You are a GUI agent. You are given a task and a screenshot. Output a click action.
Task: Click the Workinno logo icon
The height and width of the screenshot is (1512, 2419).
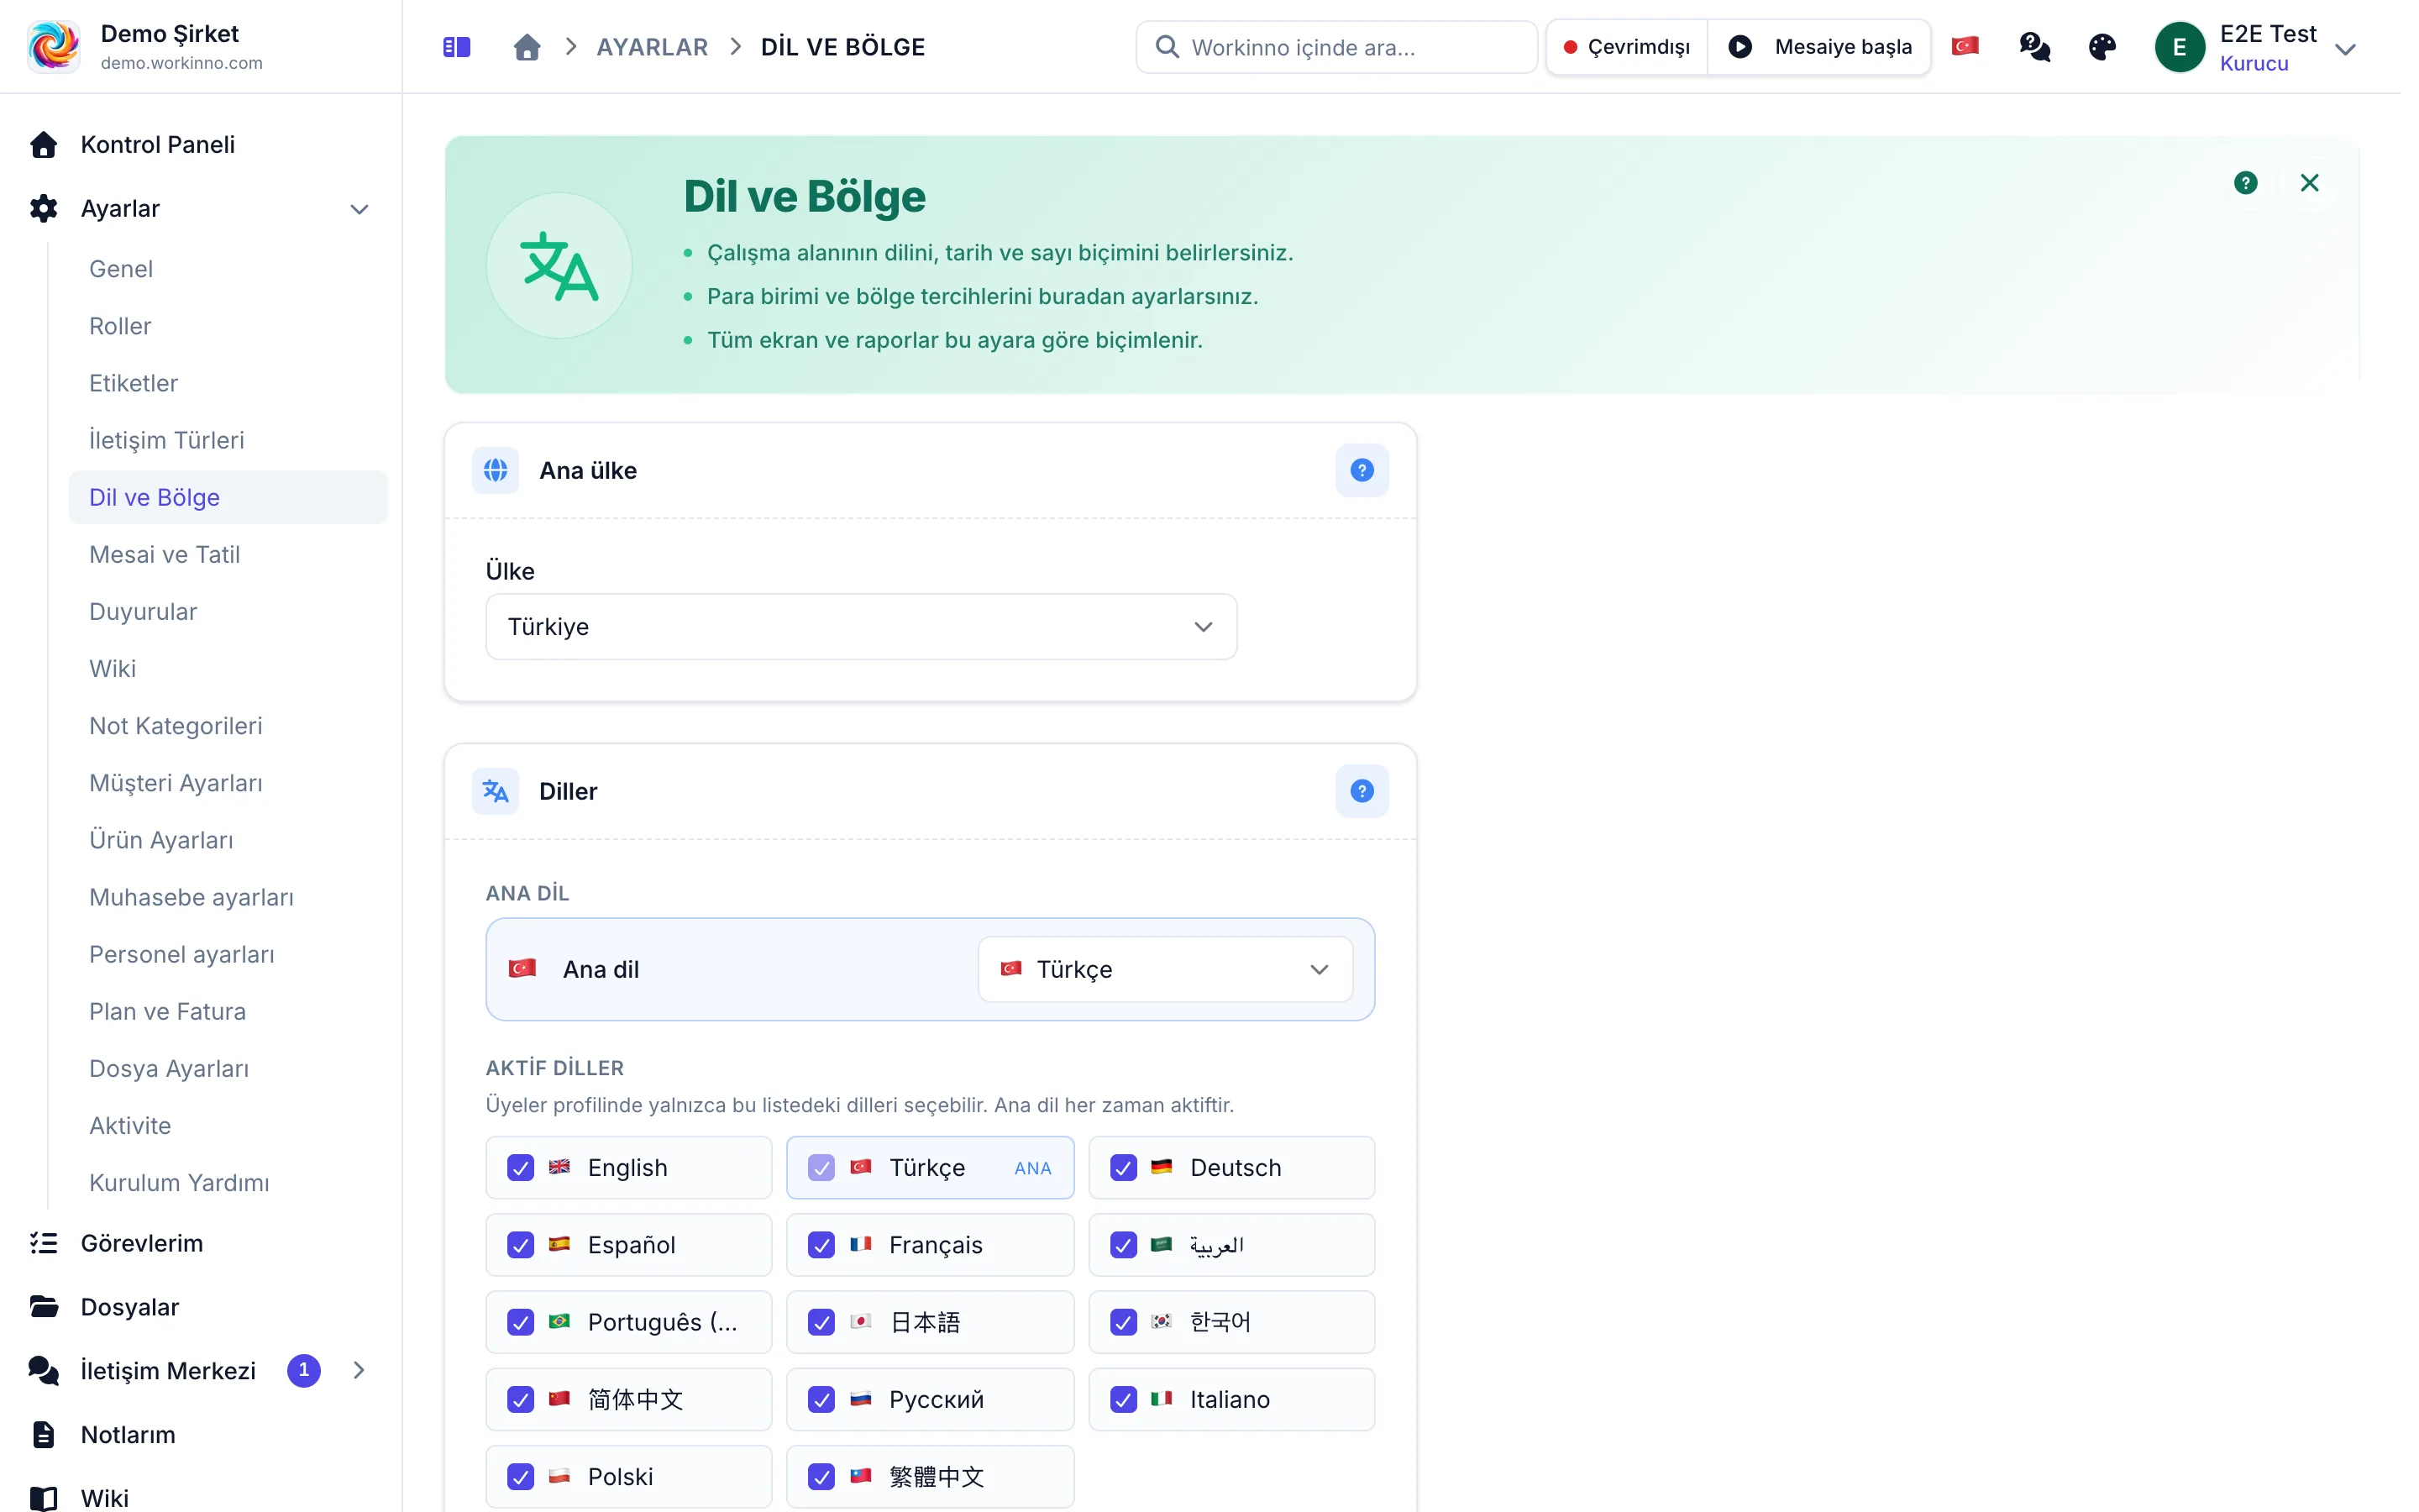pos(54,47)
